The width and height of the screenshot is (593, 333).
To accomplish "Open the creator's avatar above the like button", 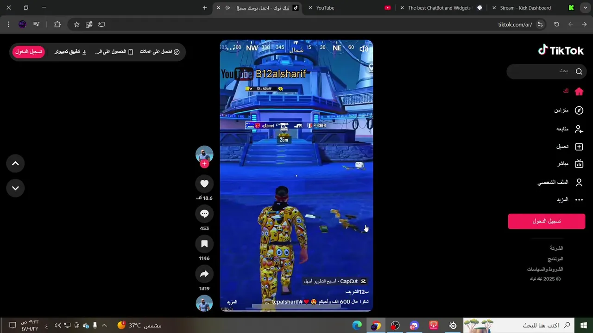I will (x=204, y=154).
